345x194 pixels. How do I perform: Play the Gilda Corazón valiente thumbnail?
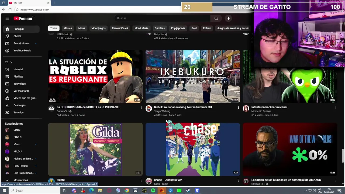pyautogui.click(x=95, y=149)
